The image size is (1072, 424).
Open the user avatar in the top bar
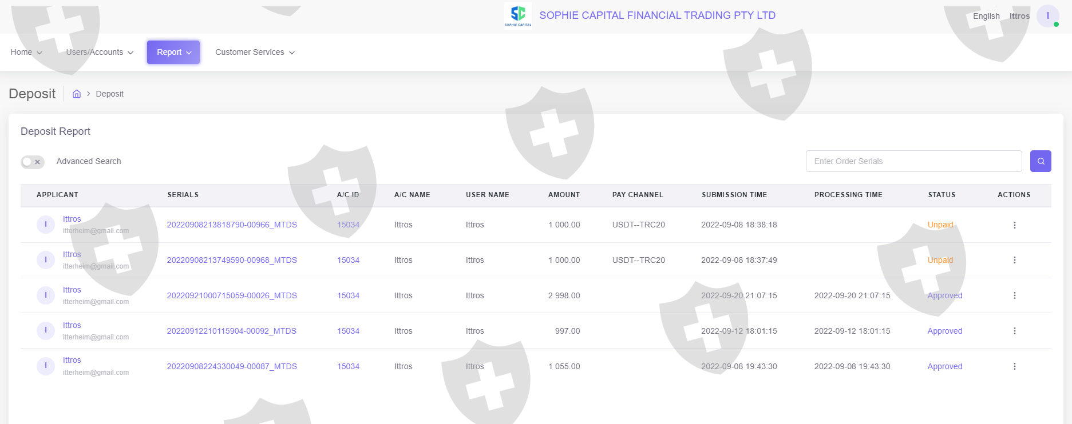(1048, 16)
